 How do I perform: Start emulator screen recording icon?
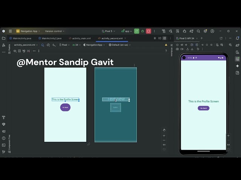(x=182, y=49)
